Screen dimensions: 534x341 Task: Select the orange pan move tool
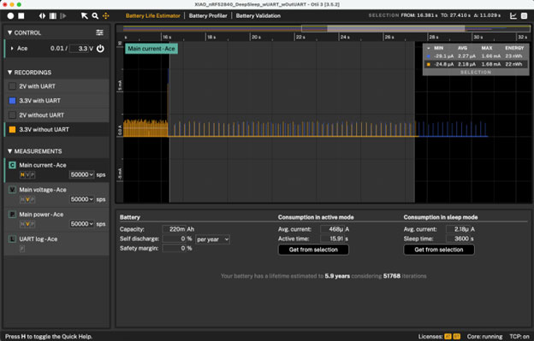(106, 15)
